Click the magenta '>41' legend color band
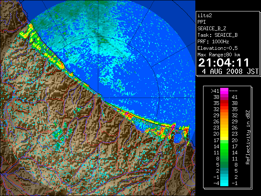 coord(224,91)
